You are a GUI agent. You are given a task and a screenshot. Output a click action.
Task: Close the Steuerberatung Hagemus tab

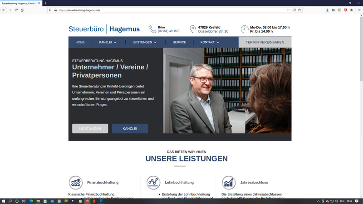pos(39,3)
